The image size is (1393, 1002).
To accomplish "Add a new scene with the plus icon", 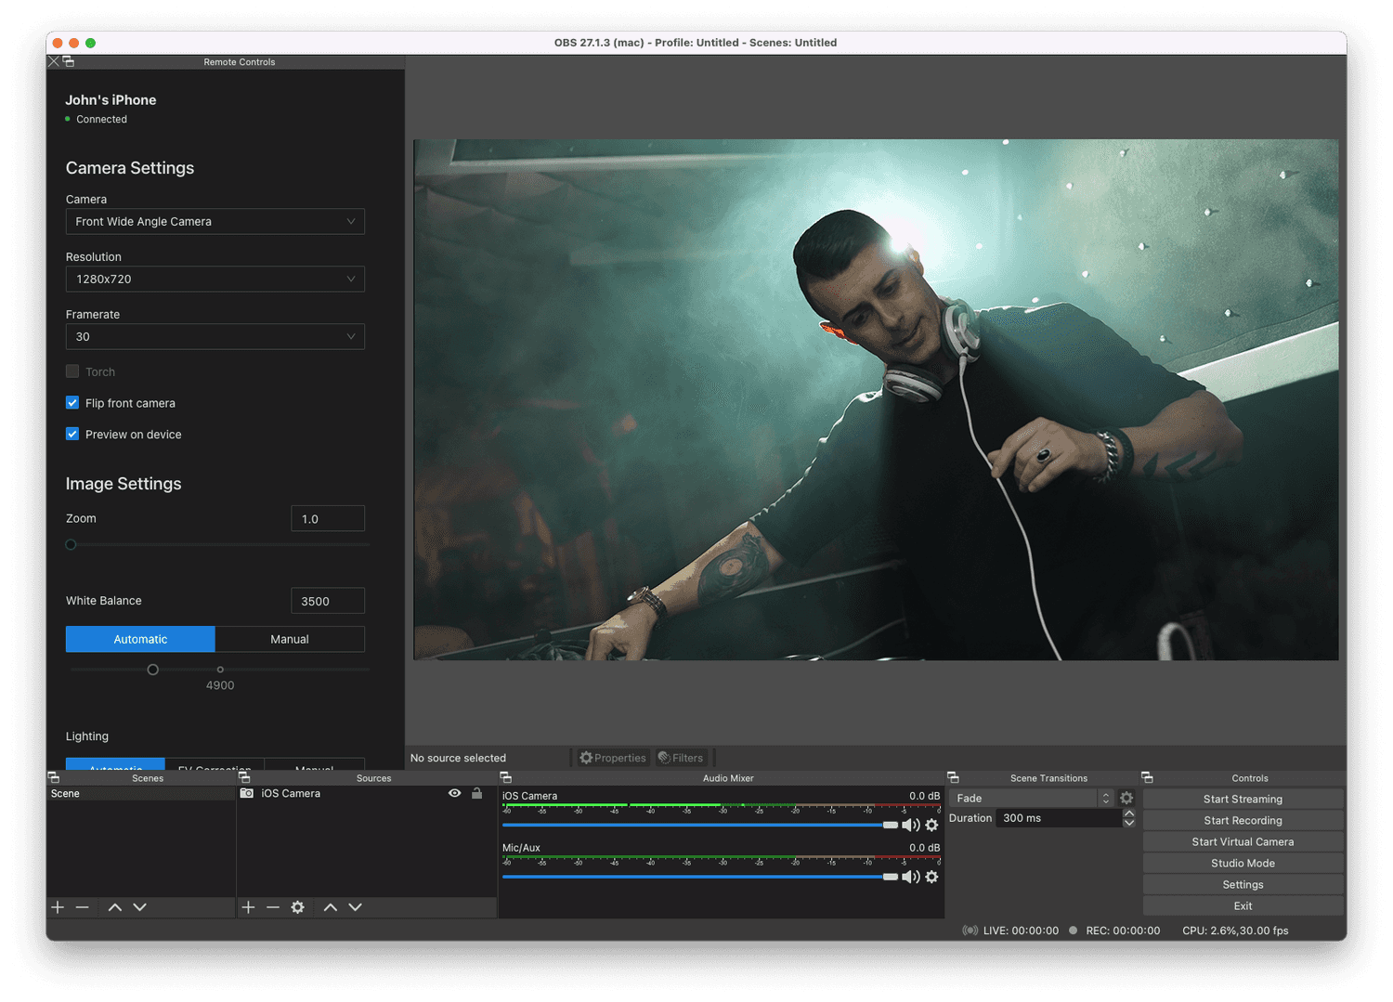I will (x=58, y=907).
